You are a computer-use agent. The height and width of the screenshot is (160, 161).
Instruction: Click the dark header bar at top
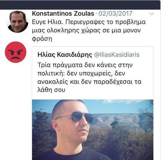[80, 5]
